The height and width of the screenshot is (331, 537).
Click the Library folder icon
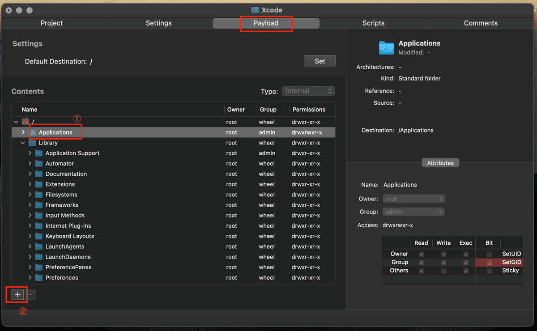pyautogui.click(x=32, y=143)
